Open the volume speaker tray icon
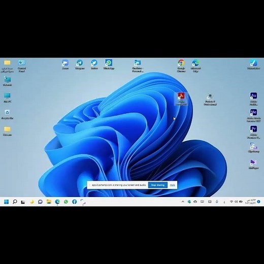 [x=236, y=202]
